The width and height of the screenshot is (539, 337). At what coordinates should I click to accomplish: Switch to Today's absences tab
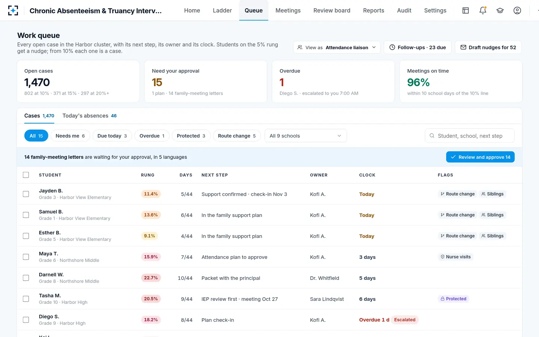tap(89, 116)
